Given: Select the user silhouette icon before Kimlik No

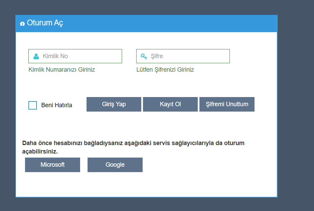Looking at the screenshot, I should pyautogui.click(x=36, y=56).
